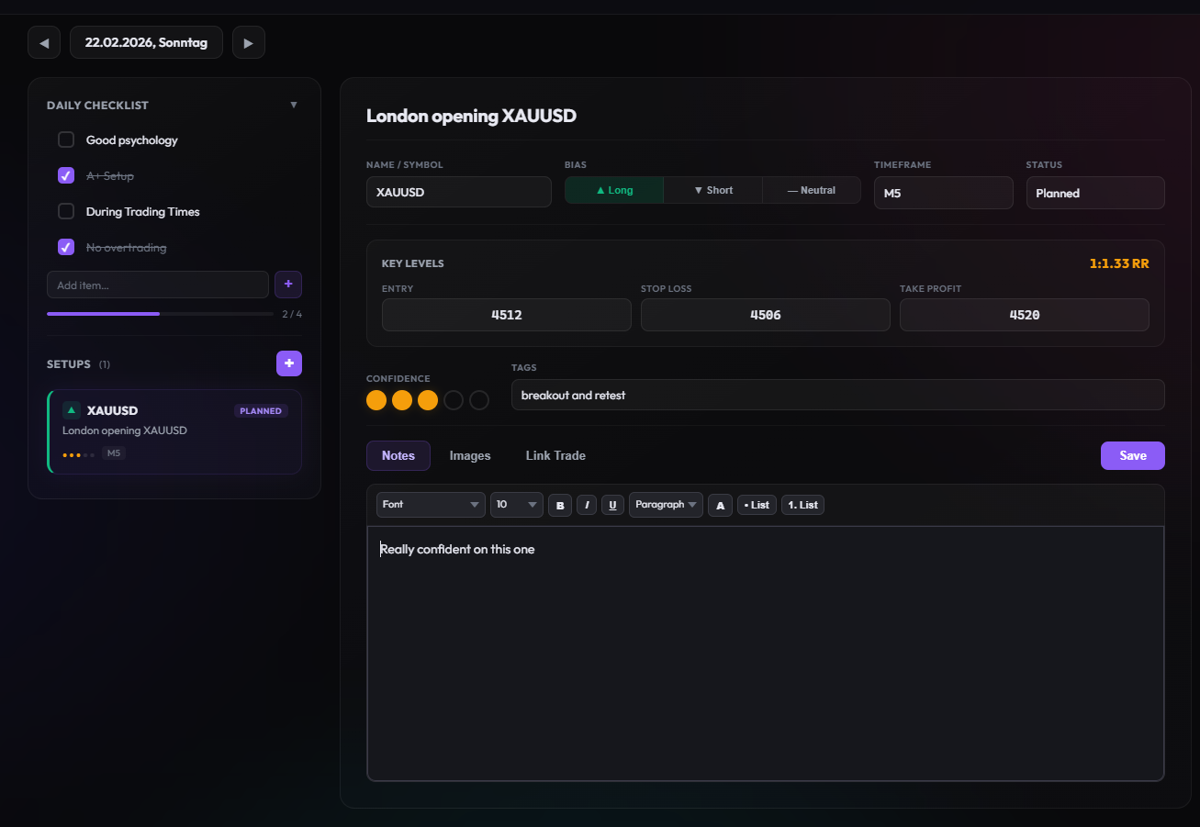Image resolution: width=1200 pixels, height=827 pixels.
Task: Toggle underline formatting in notes toolbar
Action: pyautogui.click(x=612, y=505)
